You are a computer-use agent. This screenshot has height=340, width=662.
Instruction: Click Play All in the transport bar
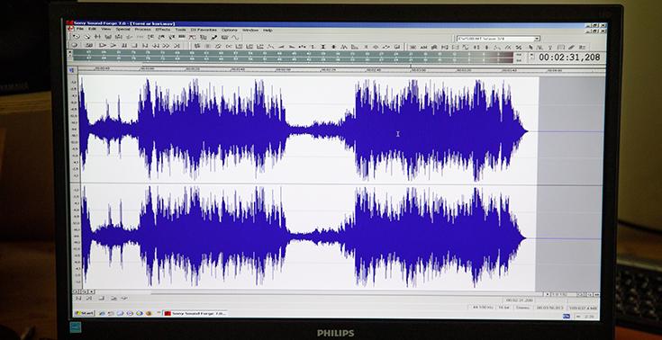pos(103,45)
